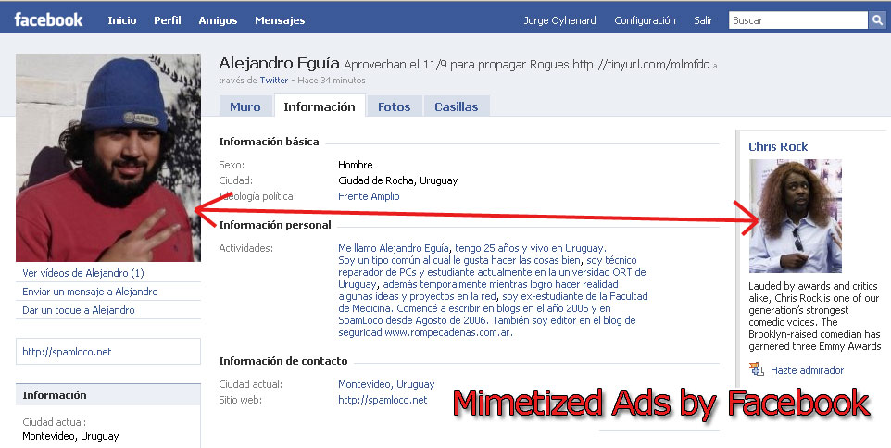This screenshot has width=891, height=448.
Task: Click the Chris Rock ad title
Action: pyautogui.click(x=778, y=146)
